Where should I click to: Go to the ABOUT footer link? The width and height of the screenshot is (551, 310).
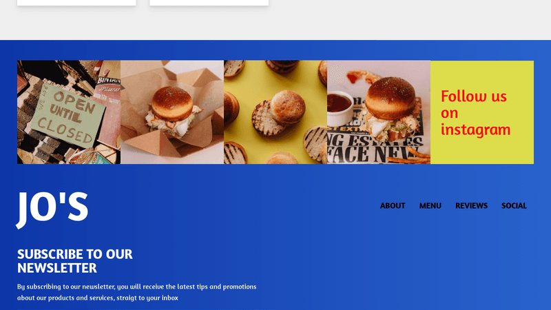tap(393, 205)
